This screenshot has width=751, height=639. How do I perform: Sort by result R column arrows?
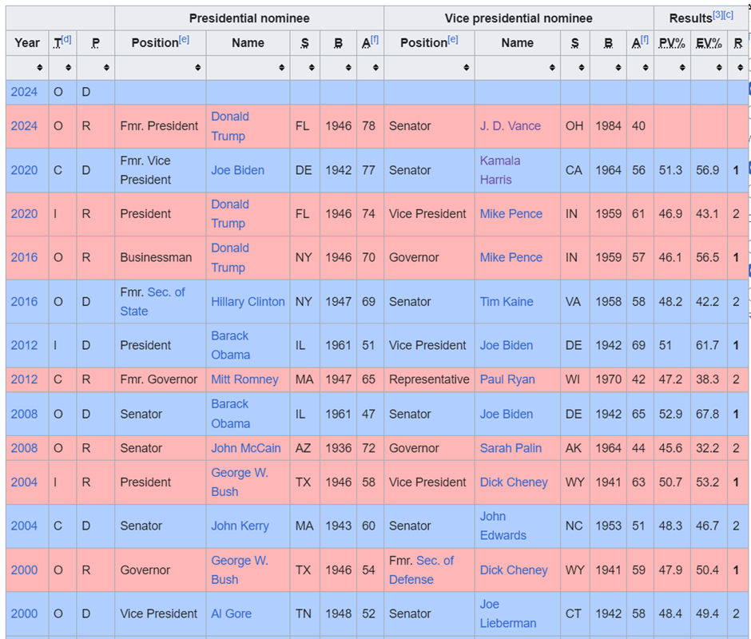pyautogui.click(x=741, y=68)
